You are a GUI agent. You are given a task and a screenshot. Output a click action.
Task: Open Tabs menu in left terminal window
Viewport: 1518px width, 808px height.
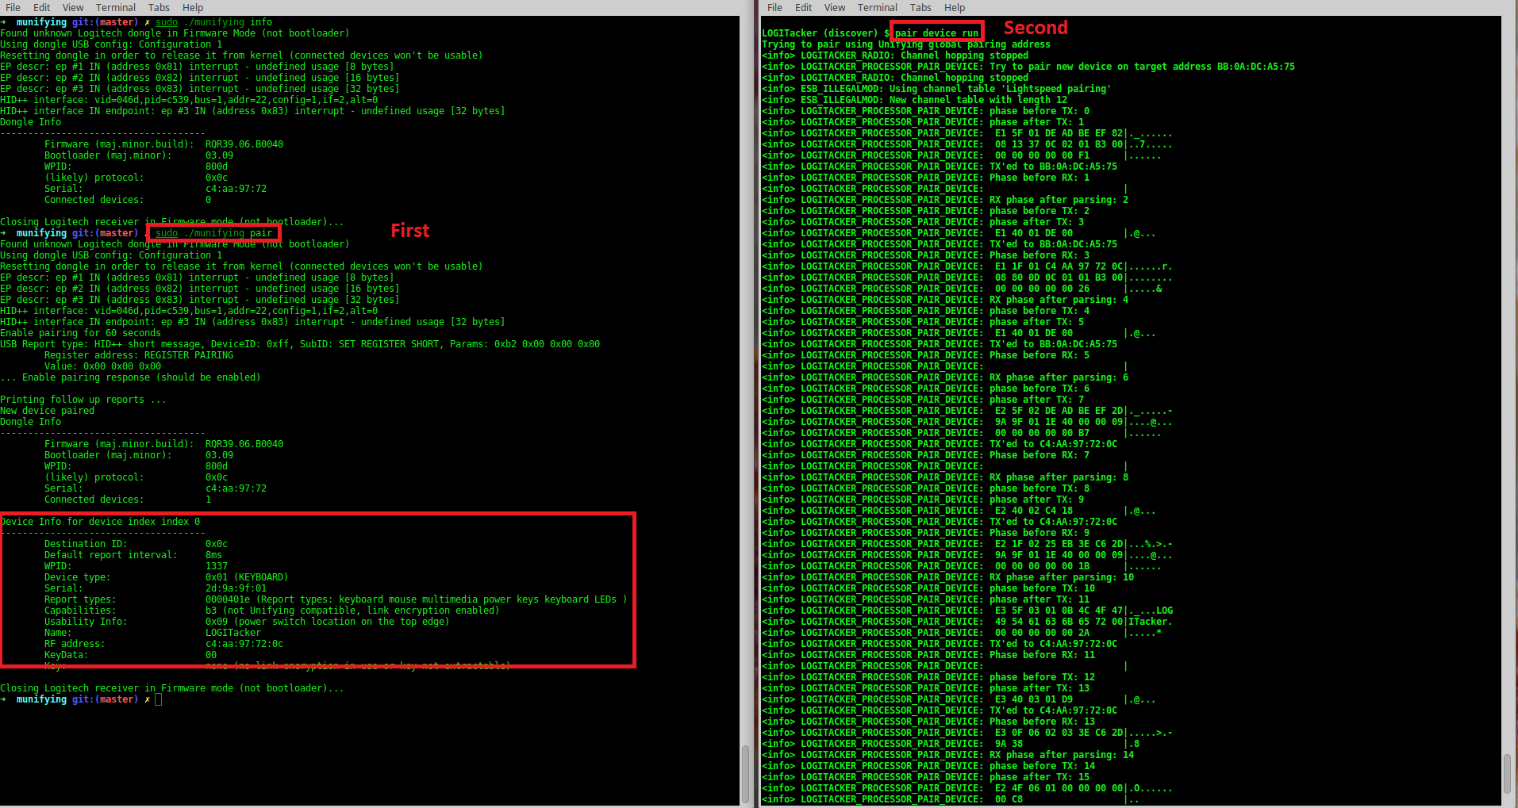click(159, 7)
